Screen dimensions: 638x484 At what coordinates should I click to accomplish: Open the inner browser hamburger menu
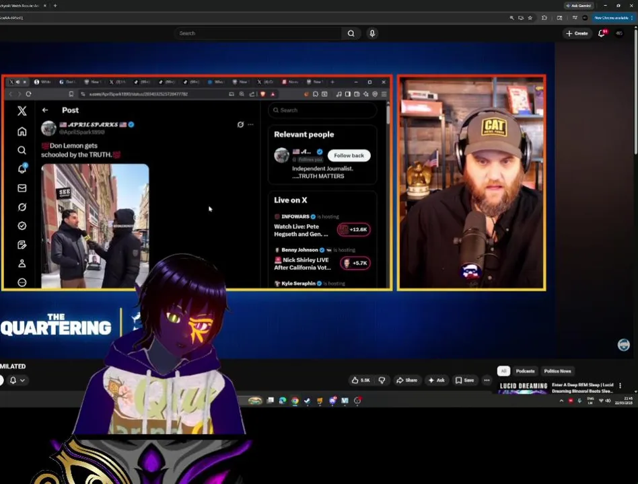tap(384, 94)
